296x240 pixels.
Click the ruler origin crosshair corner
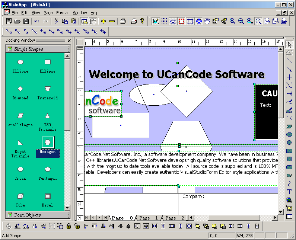pos(80,42)
